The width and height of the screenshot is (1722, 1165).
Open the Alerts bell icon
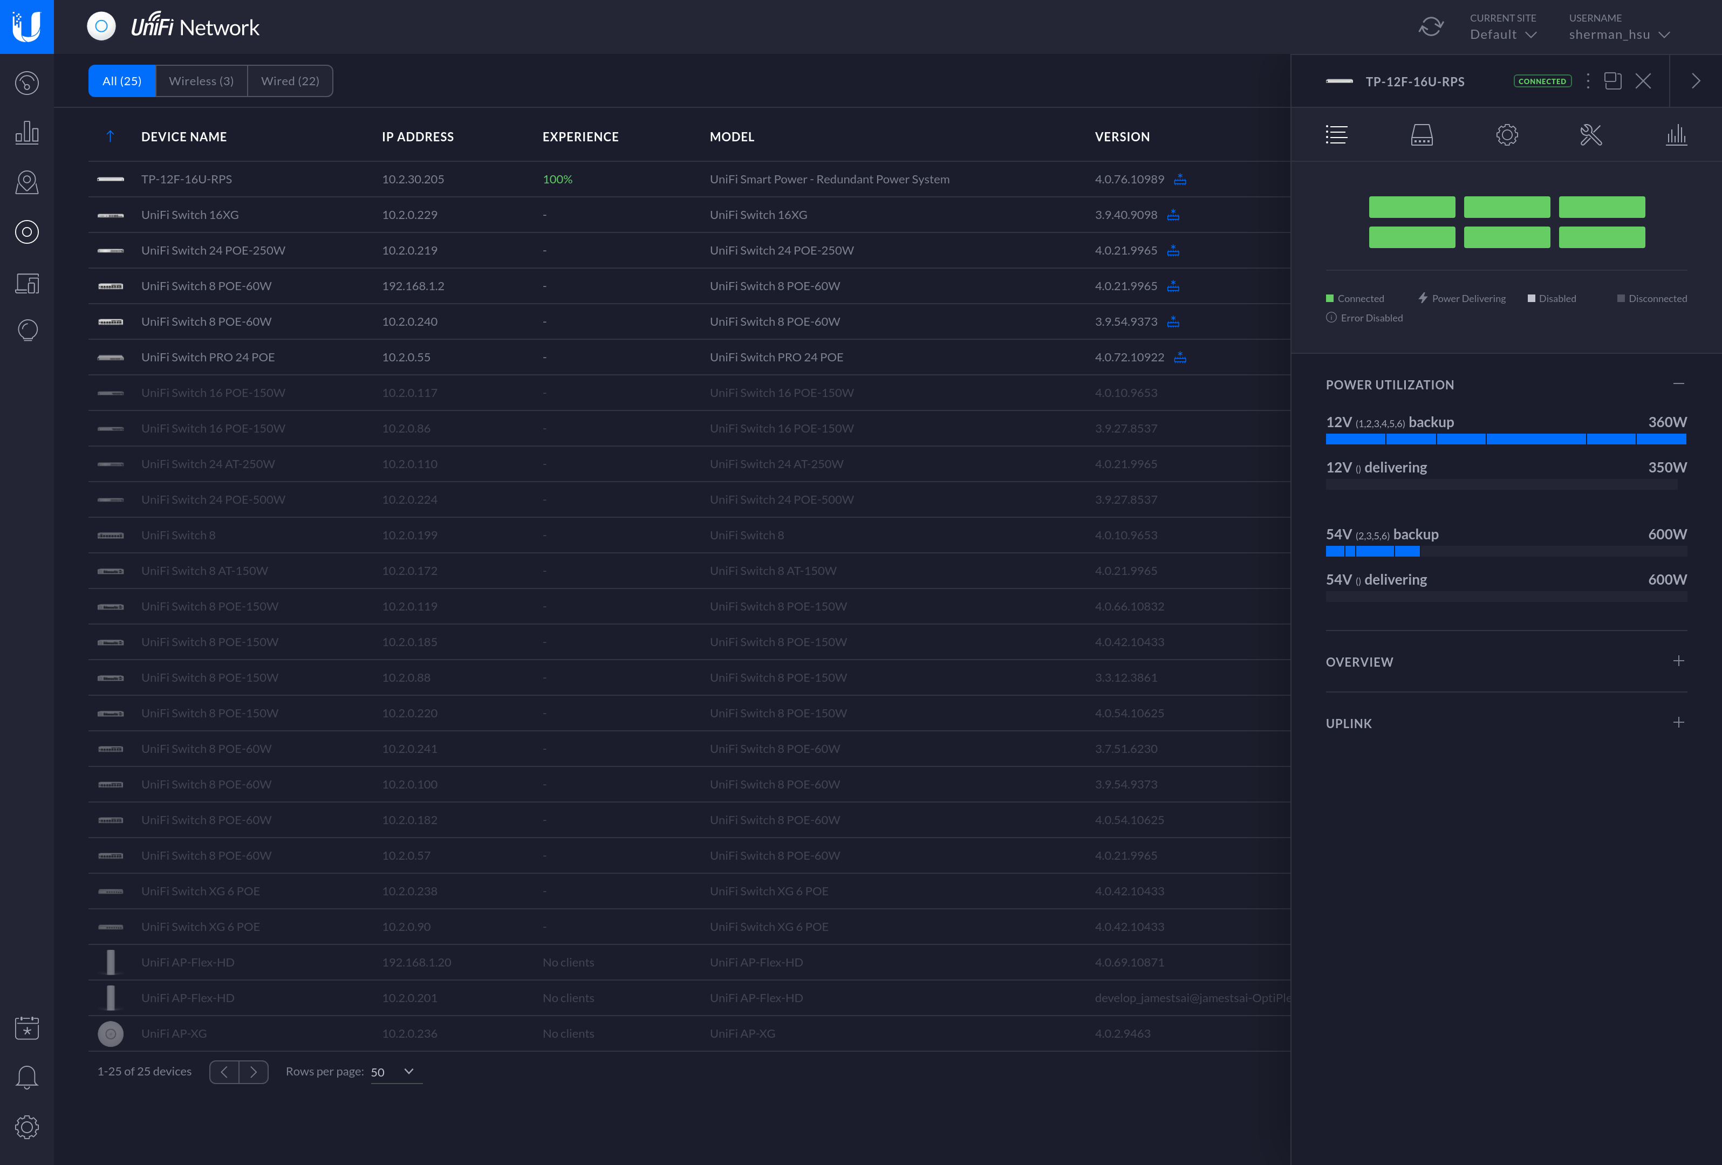26,1077
